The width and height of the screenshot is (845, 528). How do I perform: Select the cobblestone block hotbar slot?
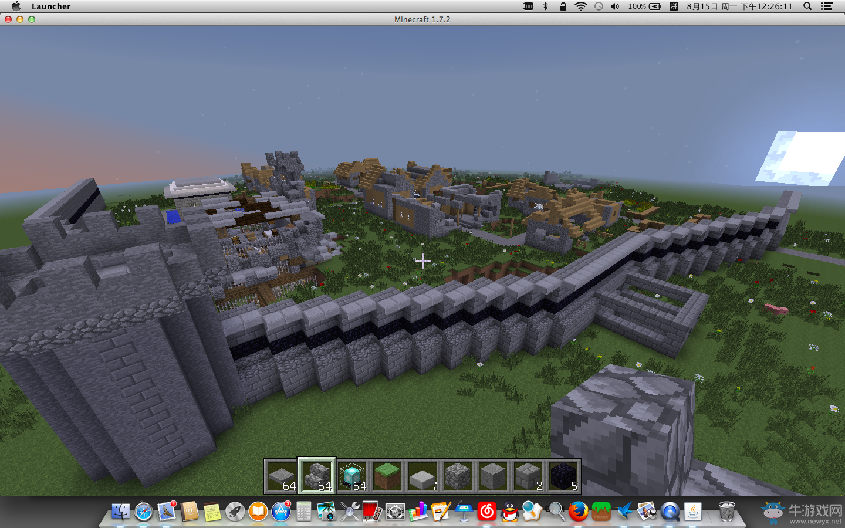458,476
